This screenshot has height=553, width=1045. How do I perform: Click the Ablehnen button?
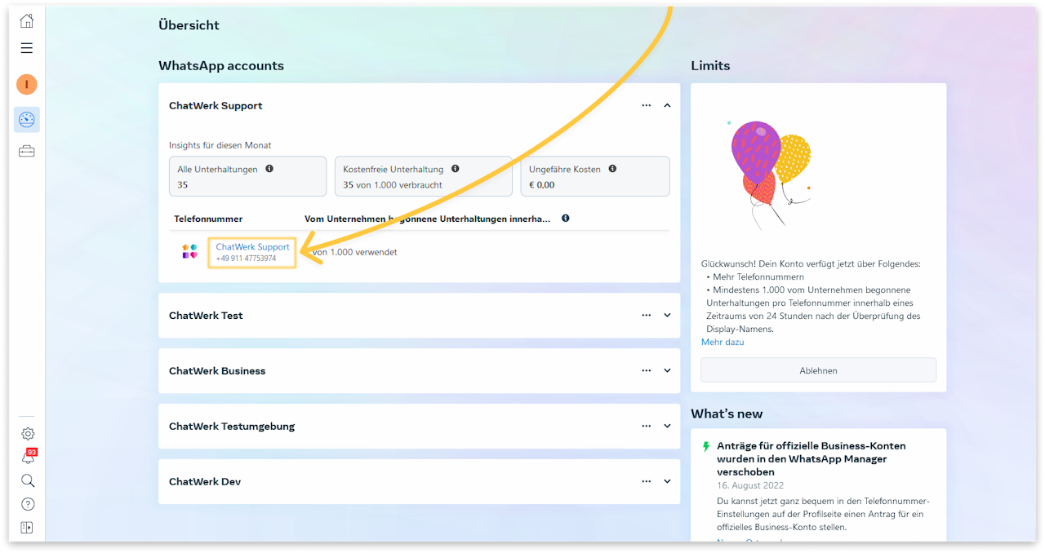coord(818,370)
